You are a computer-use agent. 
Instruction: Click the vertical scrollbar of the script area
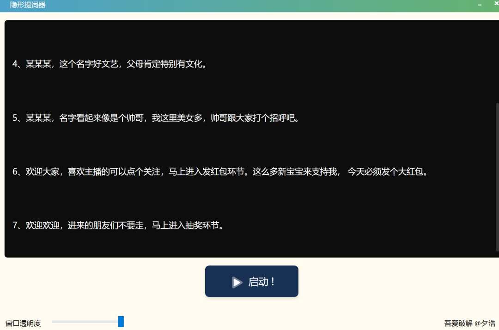click(x=497, y=177)
